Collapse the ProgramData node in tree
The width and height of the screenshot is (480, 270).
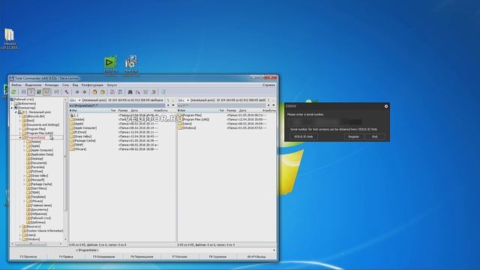pos(20,138)
